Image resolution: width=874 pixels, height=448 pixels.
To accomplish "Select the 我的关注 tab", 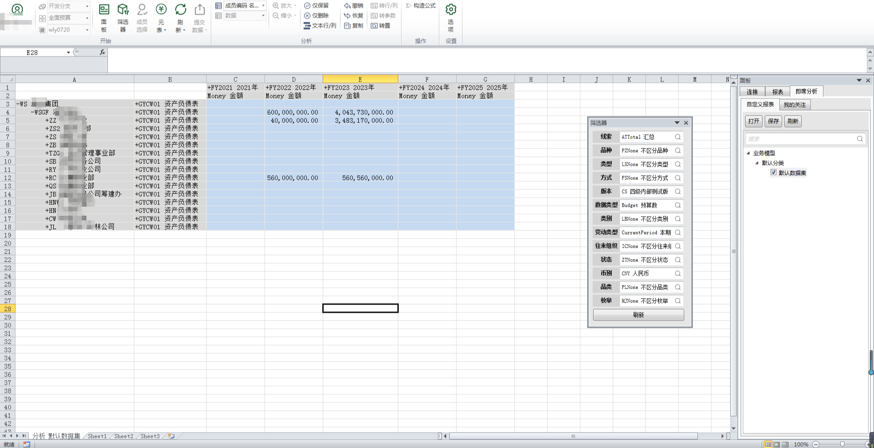I will (x=794, y=105).
